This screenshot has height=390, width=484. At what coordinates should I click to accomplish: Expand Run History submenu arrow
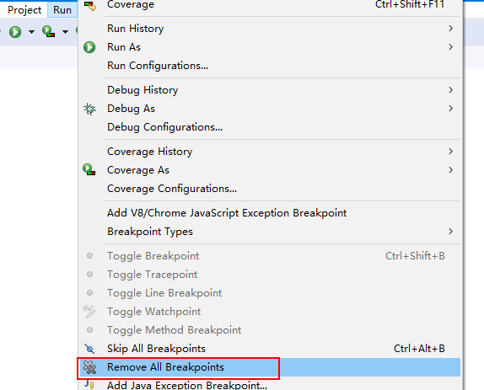[x=450, y=29]
